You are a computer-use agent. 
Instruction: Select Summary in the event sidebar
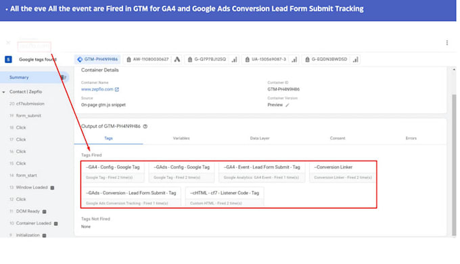(19, 78)
